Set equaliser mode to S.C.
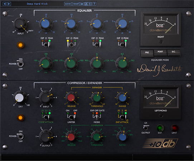This screenshot has width=194, height=161. tap(174, 52)
